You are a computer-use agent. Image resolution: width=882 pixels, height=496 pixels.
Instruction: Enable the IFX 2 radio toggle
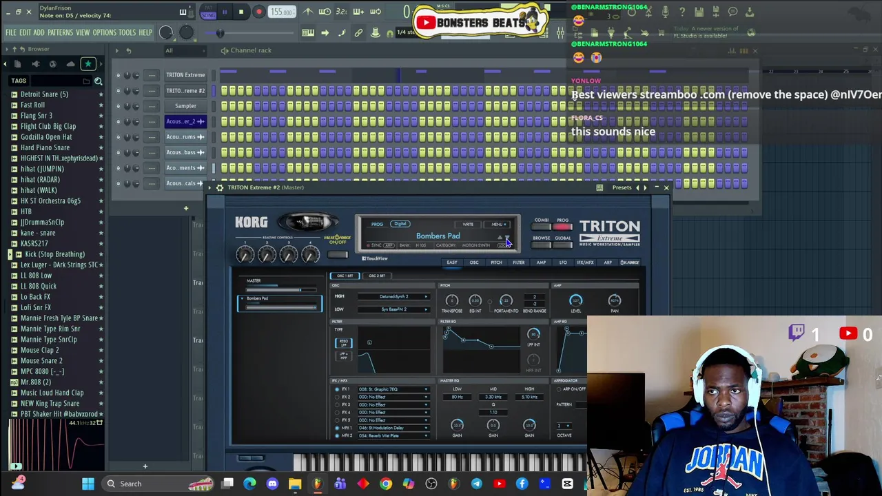(337, 397)
